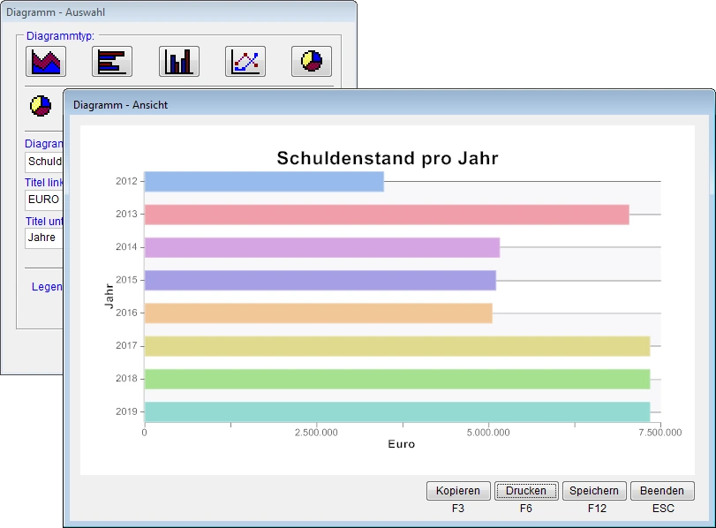Print the chart with Drucken

coord(526,491)
